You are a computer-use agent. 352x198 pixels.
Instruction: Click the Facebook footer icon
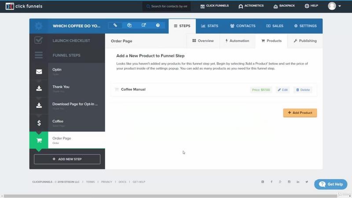271,182
